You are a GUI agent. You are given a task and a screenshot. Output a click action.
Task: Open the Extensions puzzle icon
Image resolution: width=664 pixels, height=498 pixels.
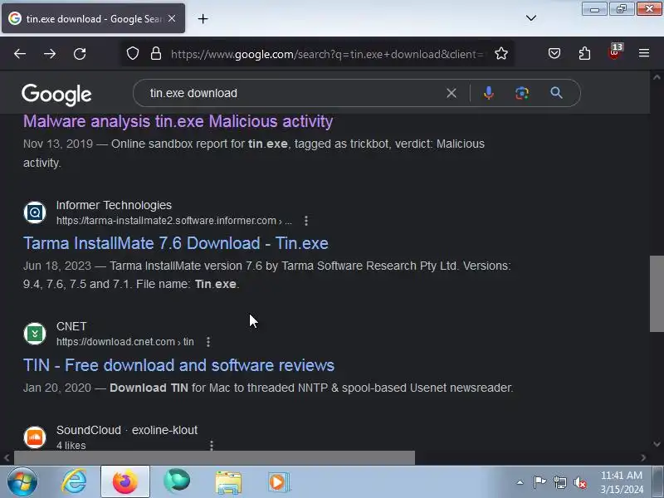584,53
